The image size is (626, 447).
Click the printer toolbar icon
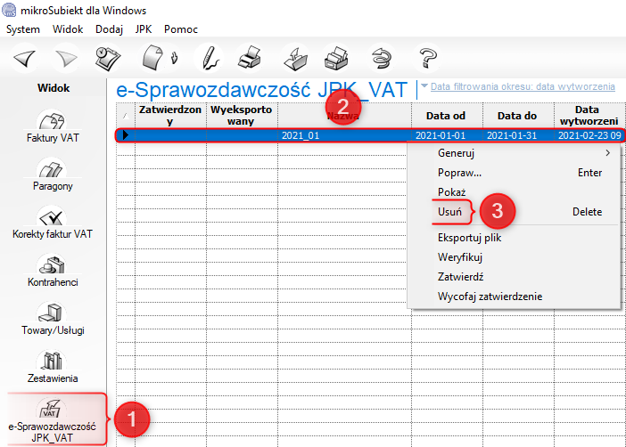[250, 58]
